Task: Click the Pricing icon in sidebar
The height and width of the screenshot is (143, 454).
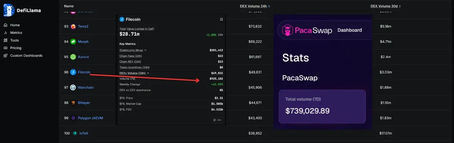Action: tap(5, 48)
